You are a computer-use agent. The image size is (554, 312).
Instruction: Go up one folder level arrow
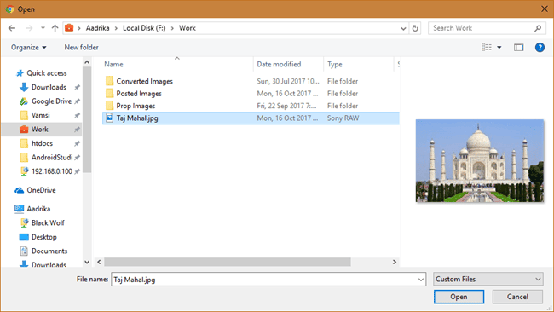pyautogui.click(x=55, y=28)
